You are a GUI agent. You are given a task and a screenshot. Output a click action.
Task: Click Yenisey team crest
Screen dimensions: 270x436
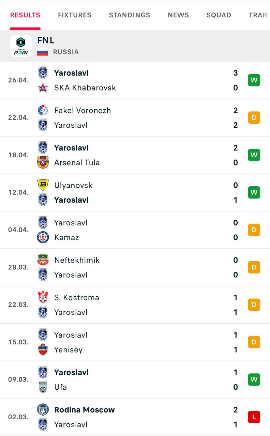(x=43, y=350)
